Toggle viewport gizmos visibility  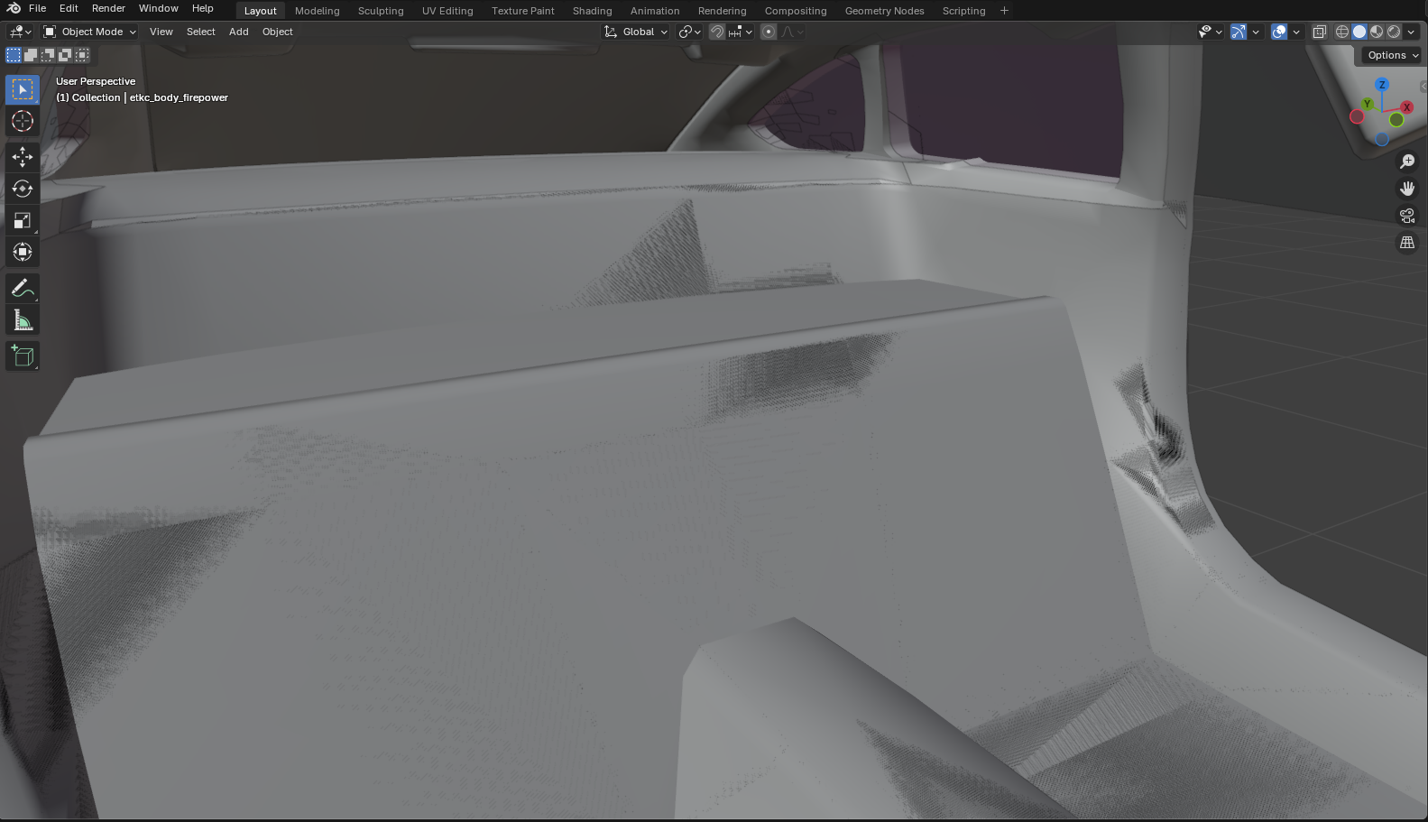coord(1239,32)
